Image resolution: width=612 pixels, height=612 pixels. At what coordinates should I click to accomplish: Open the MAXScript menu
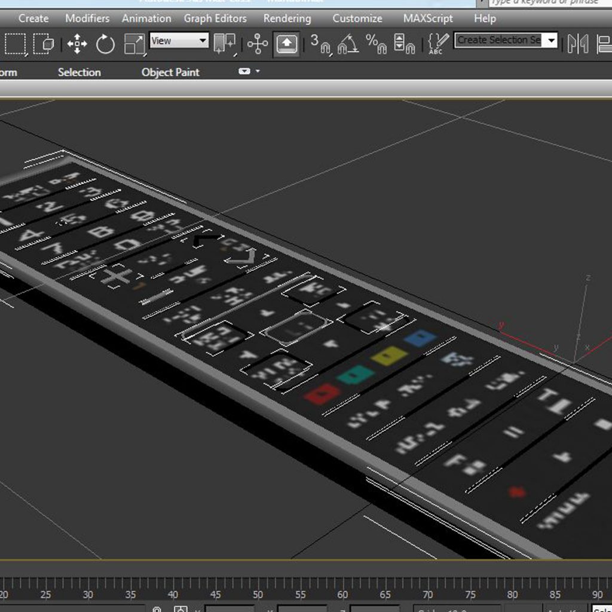427,19
